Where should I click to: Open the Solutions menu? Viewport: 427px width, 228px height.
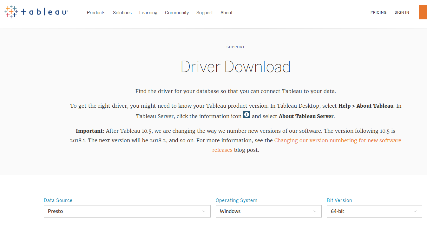click(122, 13)
